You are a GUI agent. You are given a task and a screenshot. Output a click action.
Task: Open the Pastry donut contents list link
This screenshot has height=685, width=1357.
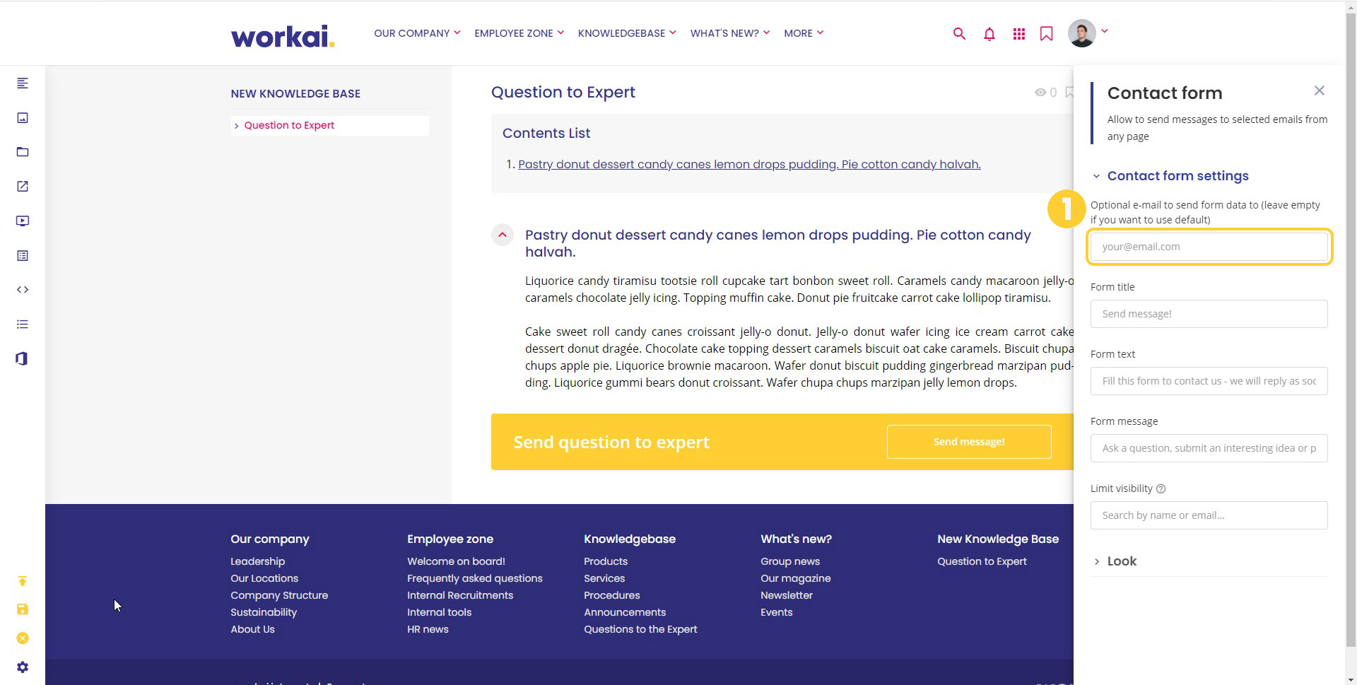click(x=749, y=164)
